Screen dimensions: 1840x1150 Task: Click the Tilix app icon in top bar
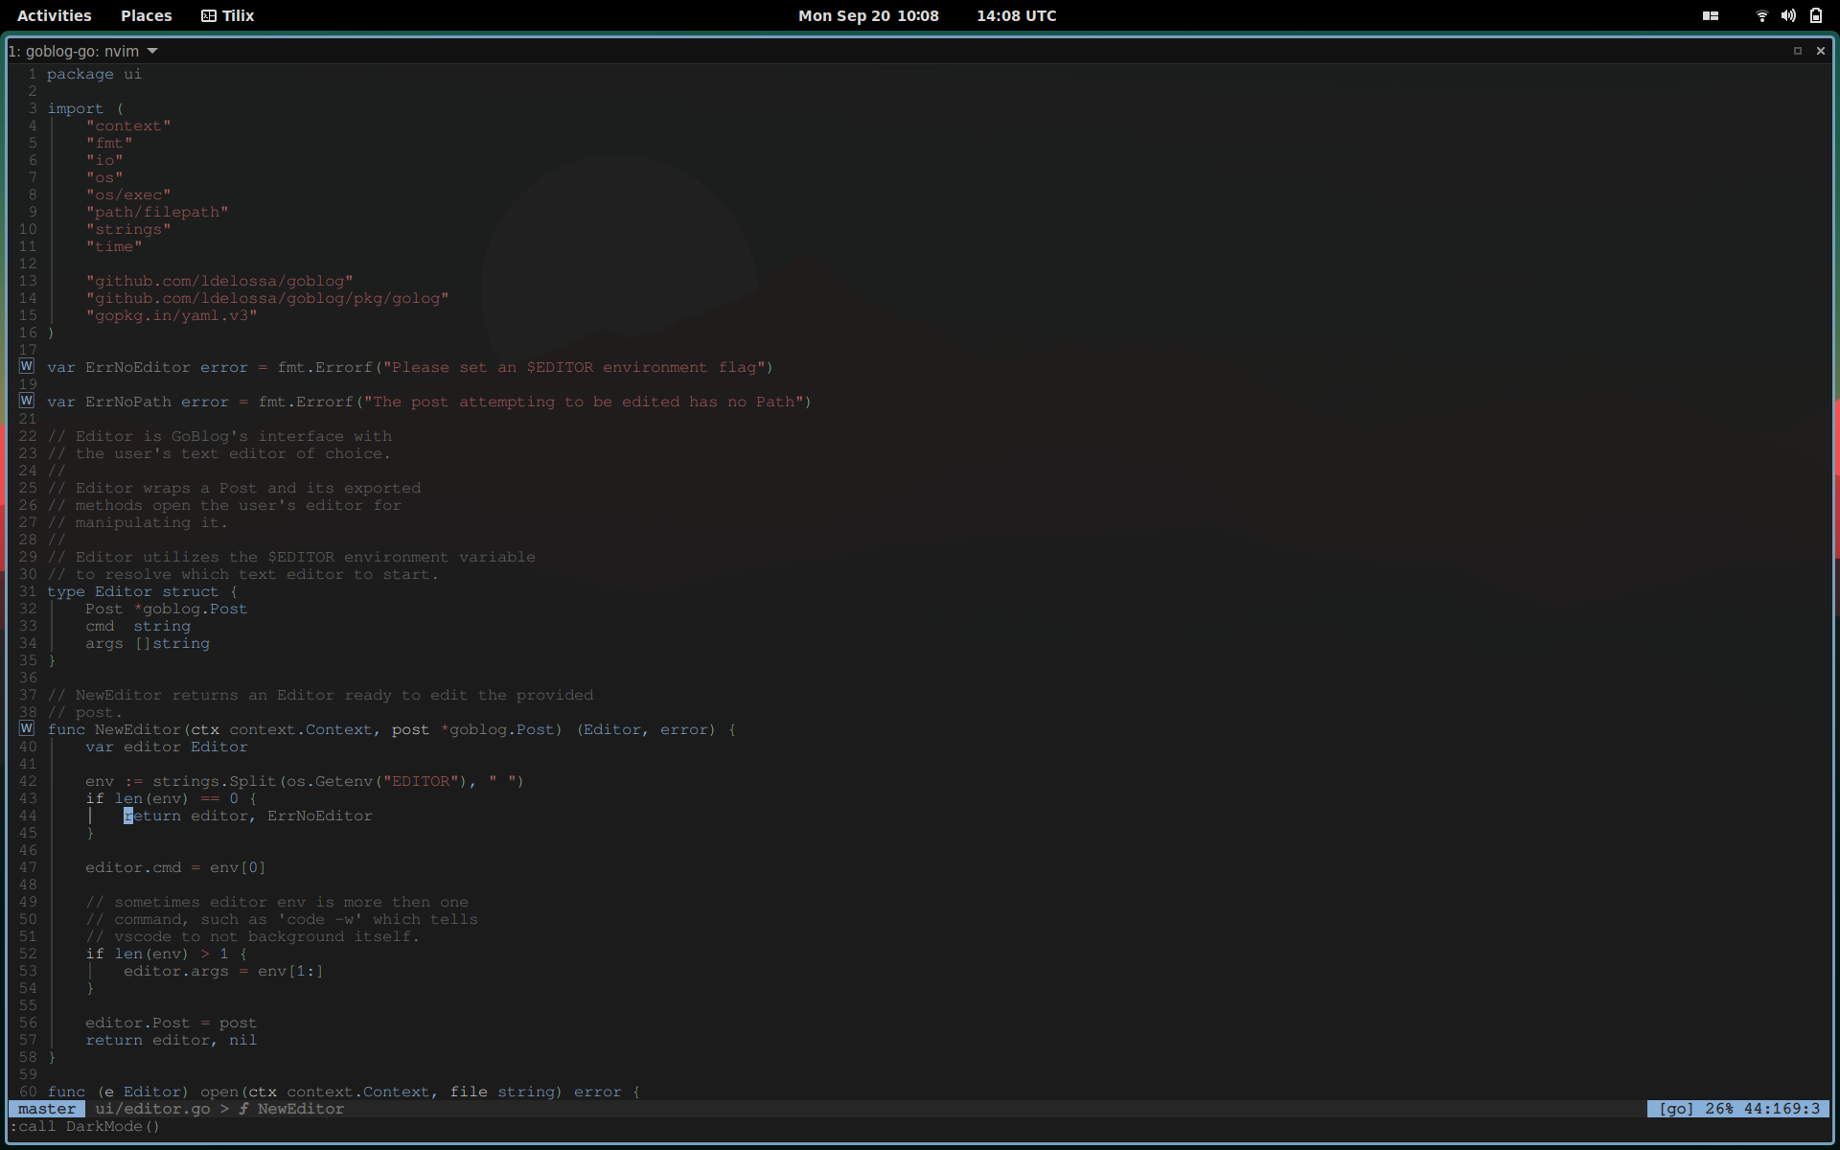(209, 15)
